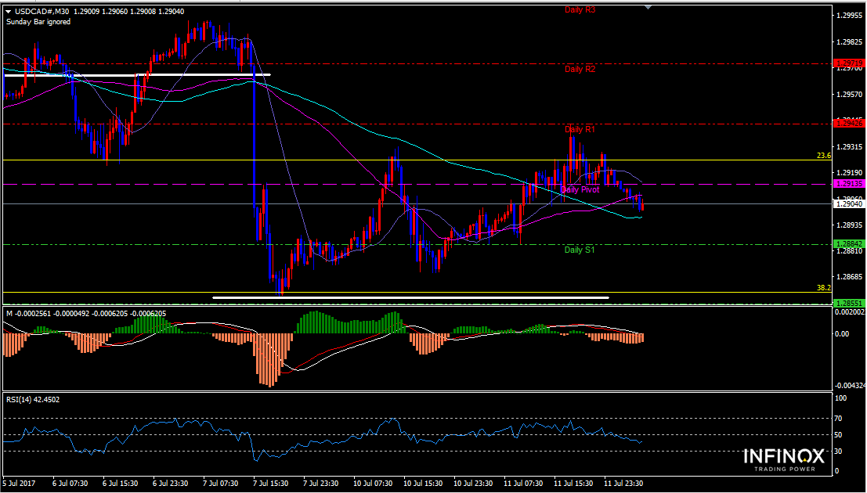Click the RSI(14) 42.4502 label
The image size is (867, 493).
[x=33, y=399]
